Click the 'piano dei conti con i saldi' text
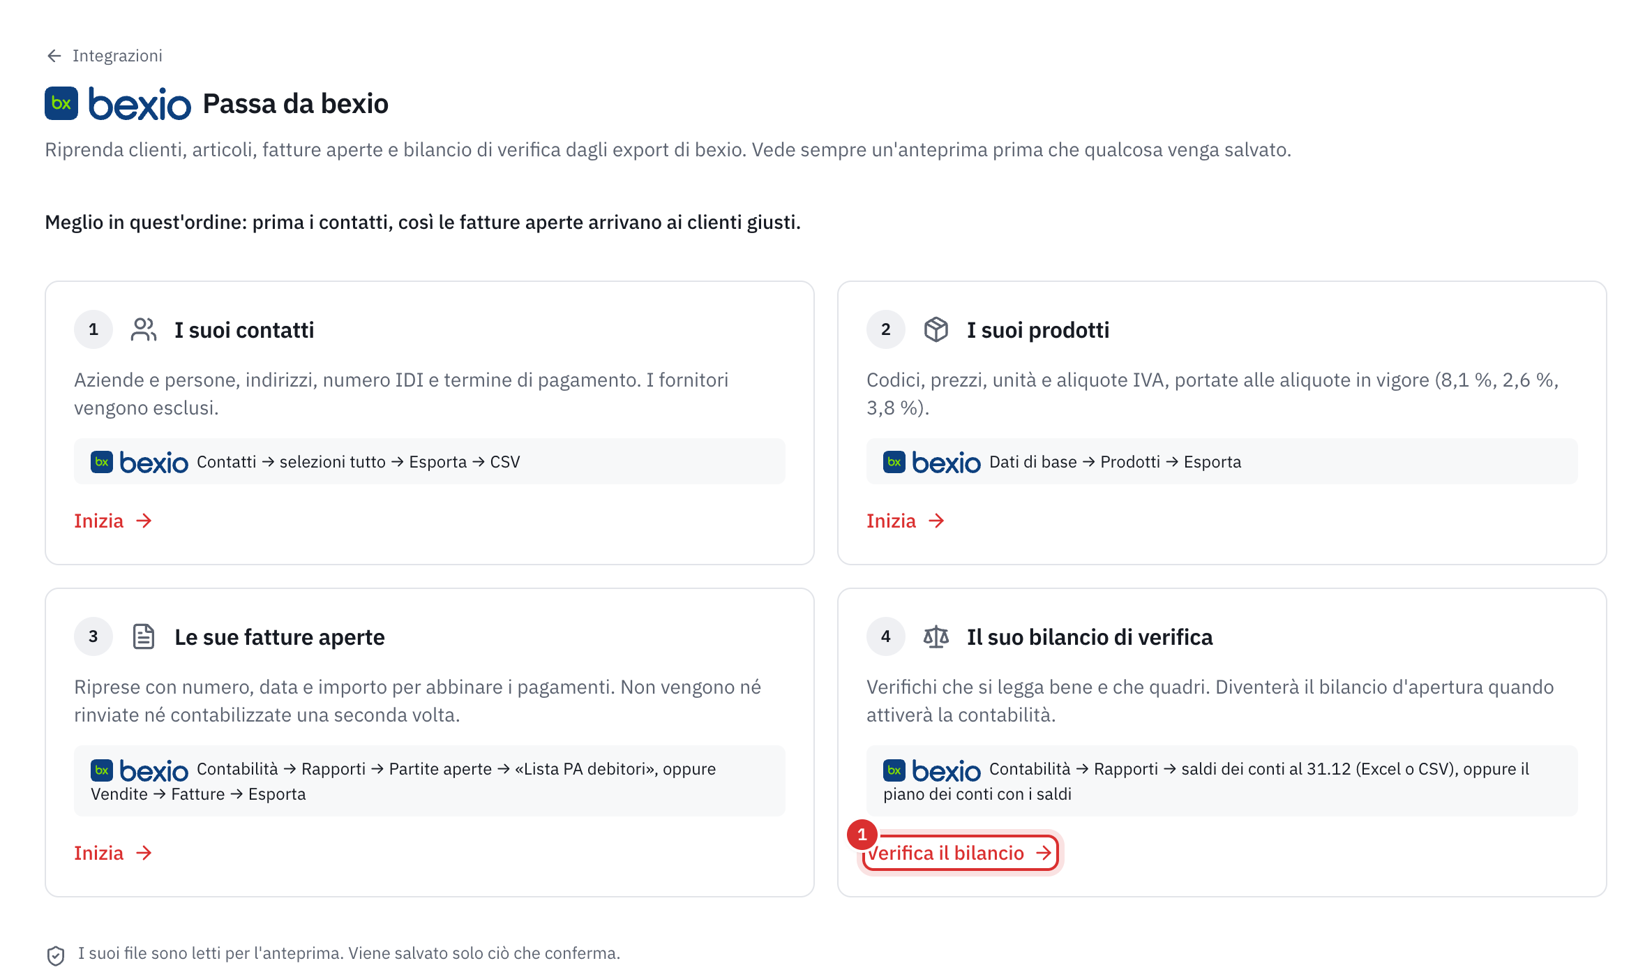This screenshot has width=1652, height=977. click(x=977, y=794)
